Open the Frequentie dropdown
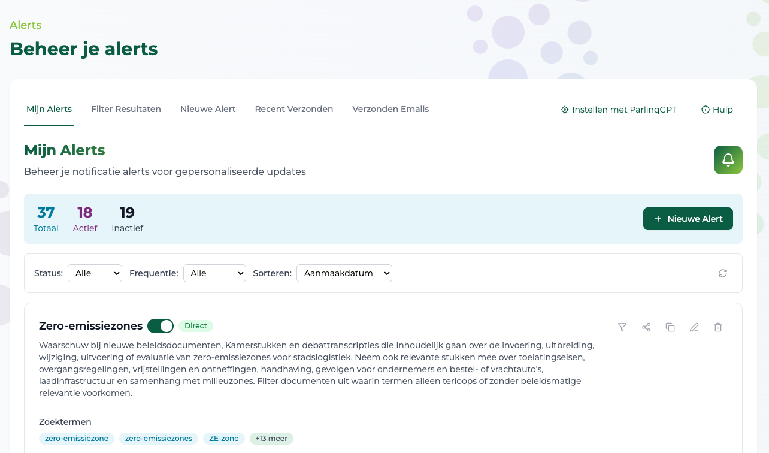 214,273
